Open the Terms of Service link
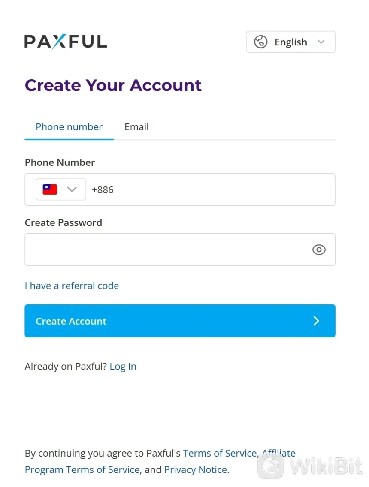The height and width of the screenshot is (487, 369). (220, 453)
